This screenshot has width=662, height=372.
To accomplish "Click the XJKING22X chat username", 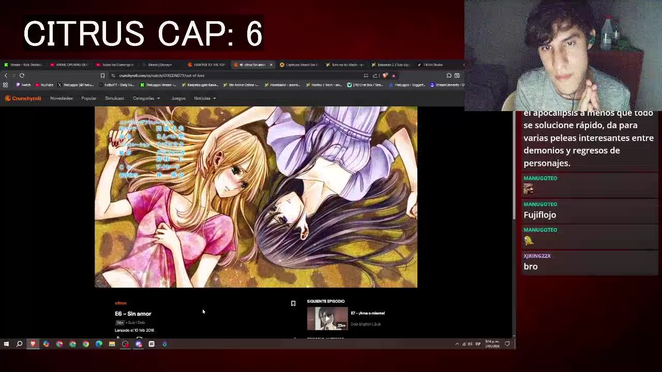I will (537, 256).
